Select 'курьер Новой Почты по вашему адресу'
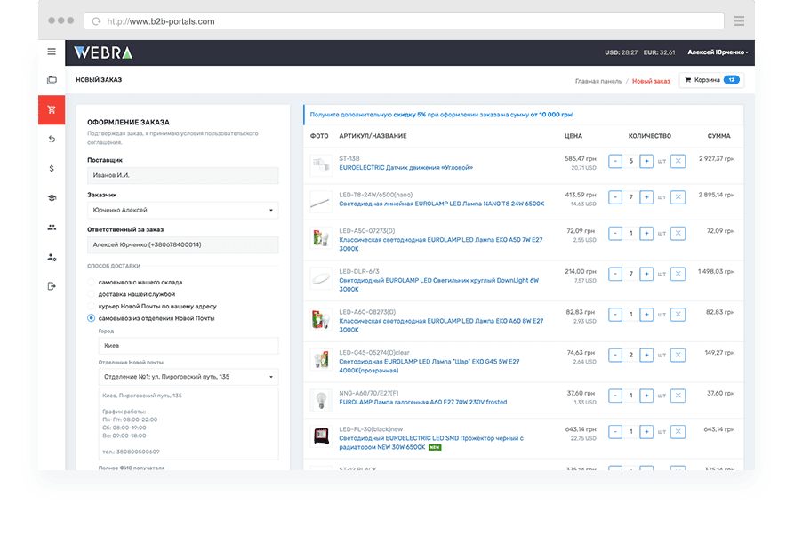The height and width of the screenshot is (536, 794). (92, 306)
